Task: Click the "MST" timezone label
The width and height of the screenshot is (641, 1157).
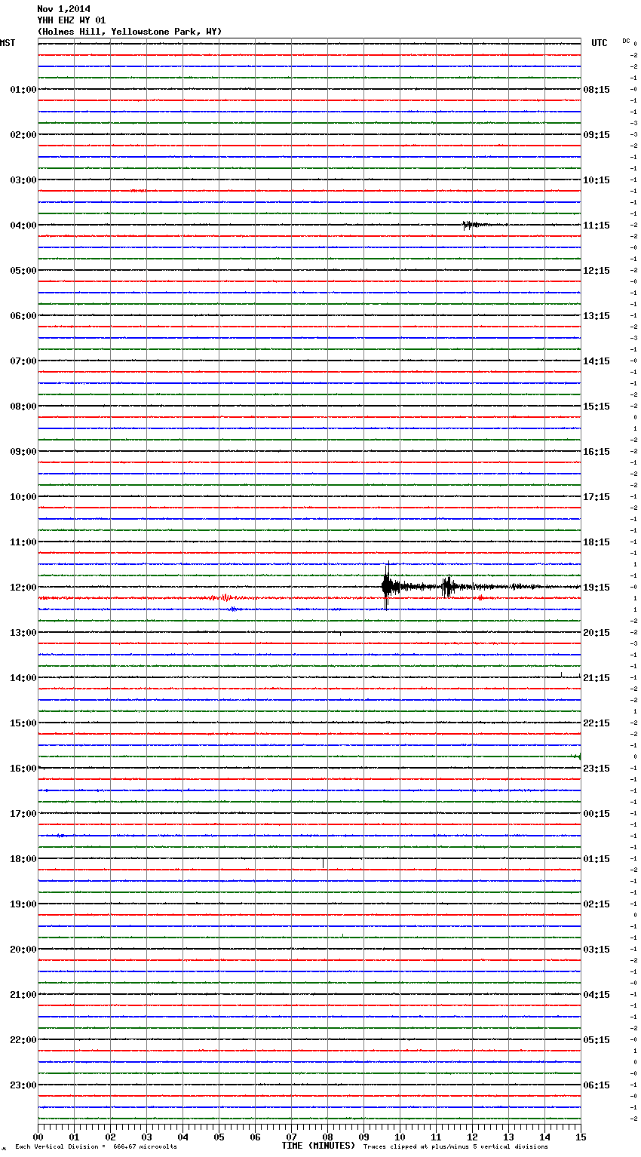Action: coord(8,43)
